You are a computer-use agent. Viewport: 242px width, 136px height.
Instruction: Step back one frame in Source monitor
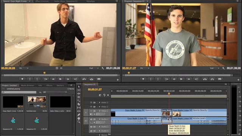coord(53,79)
